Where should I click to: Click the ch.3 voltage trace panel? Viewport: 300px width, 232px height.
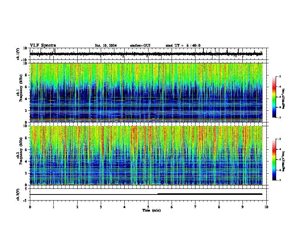coord(148,194)
